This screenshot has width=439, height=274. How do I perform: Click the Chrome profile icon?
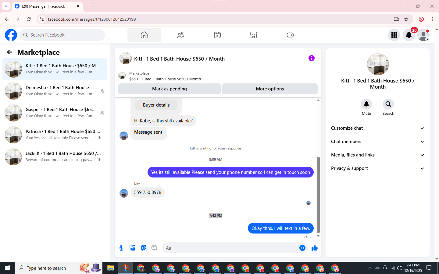tap(421, 19)
